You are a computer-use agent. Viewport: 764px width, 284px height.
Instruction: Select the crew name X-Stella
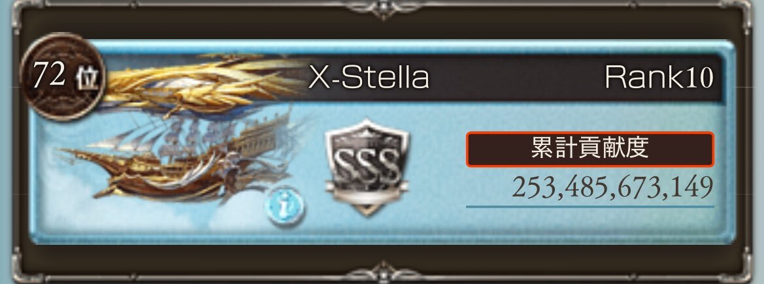(369, 78)
